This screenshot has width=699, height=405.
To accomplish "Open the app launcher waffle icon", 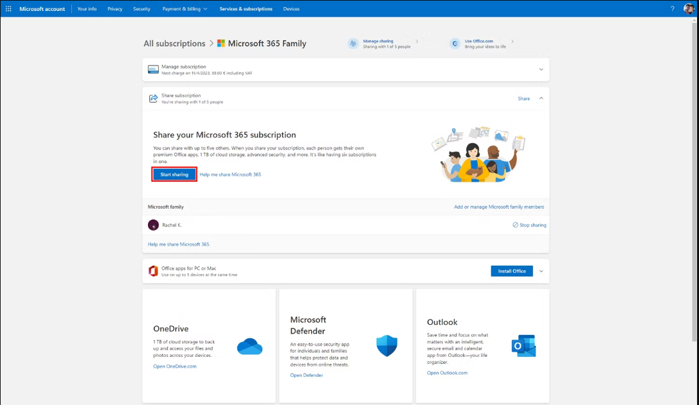I will click(8, 9).
